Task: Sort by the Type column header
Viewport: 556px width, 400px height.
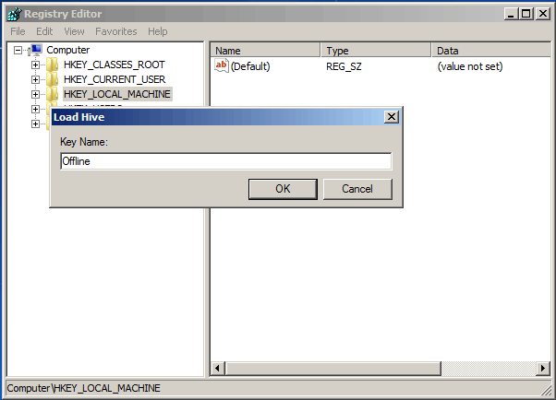Action: point(376,51)
